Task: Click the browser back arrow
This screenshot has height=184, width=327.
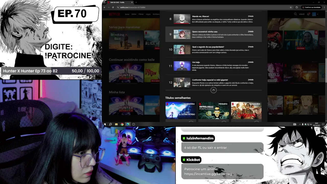Action: pos(104,7)
